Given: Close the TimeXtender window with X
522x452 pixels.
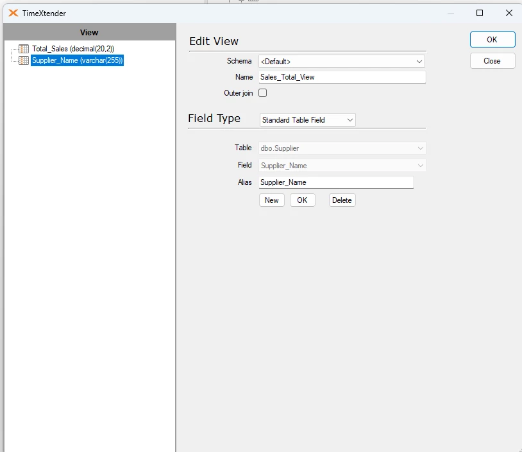Looking at the screenshot, I should 509,13.
